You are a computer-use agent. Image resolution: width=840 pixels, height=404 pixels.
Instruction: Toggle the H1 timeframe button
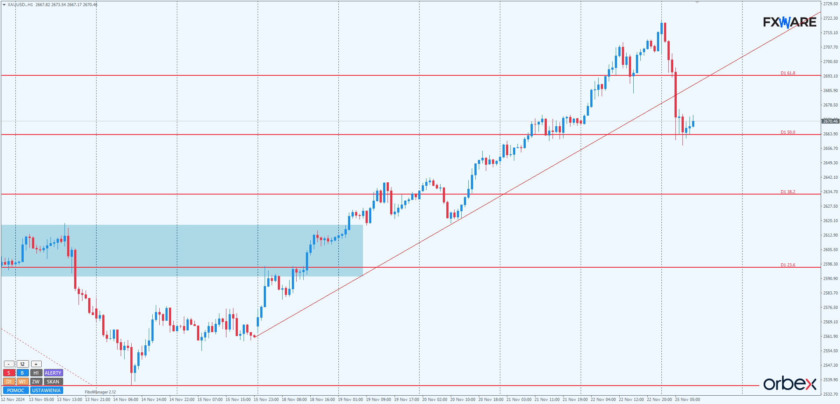pos(36,373)
